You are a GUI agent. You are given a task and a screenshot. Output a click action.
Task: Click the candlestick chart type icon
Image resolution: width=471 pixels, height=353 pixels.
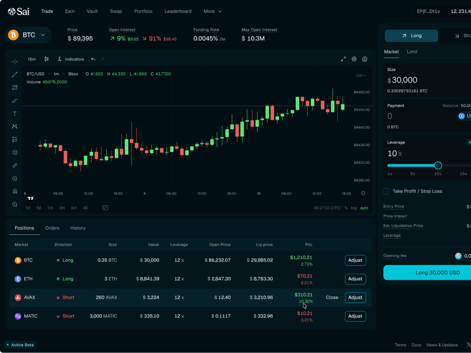coord(46,59)
